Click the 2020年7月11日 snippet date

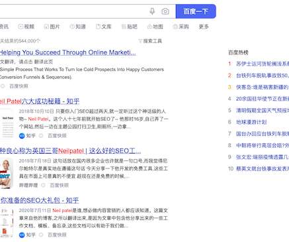coord(35,210)
